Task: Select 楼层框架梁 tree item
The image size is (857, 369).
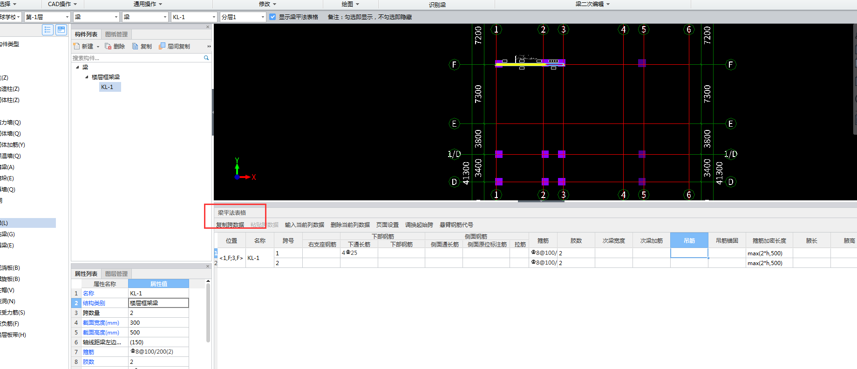Action: coord(106,77)
